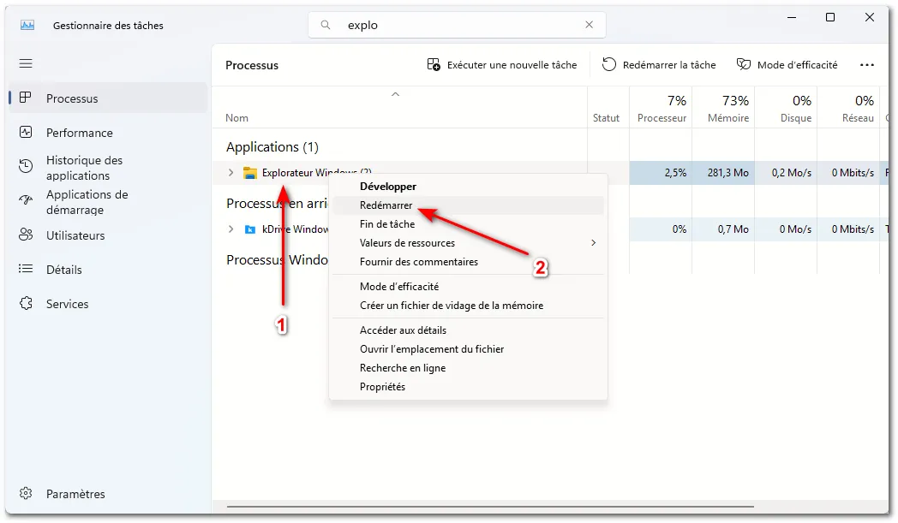
Task: Minimize the Task Manager window
Action: 792,18
